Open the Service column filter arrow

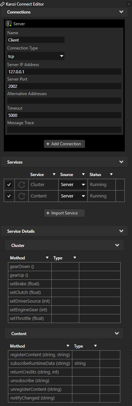54,174
